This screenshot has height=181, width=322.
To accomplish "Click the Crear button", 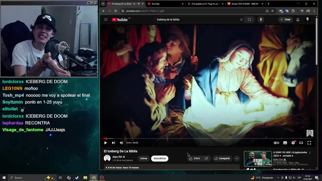I will 286,20.
